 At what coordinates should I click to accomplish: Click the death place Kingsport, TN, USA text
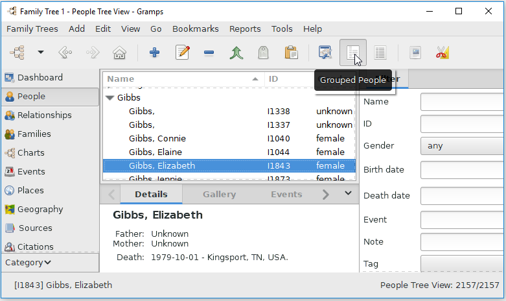click(247, 258)
